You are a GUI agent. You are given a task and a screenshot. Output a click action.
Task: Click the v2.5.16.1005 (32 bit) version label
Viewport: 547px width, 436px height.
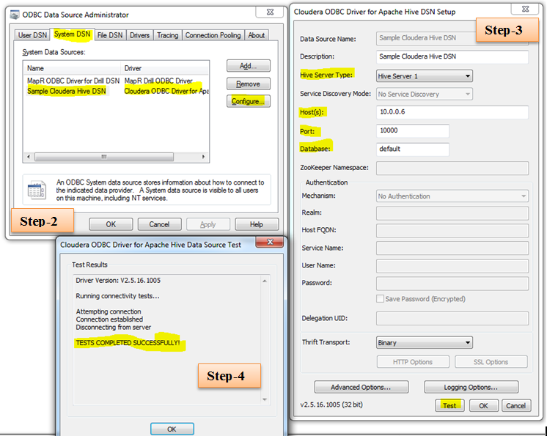(x=331, y=404)
